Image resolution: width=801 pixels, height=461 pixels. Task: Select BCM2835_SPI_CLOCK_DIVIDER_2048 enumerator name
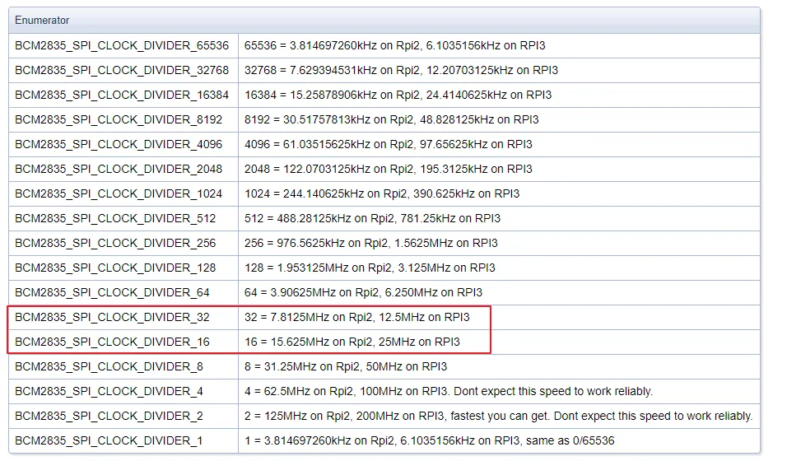(x=119, y=169)
